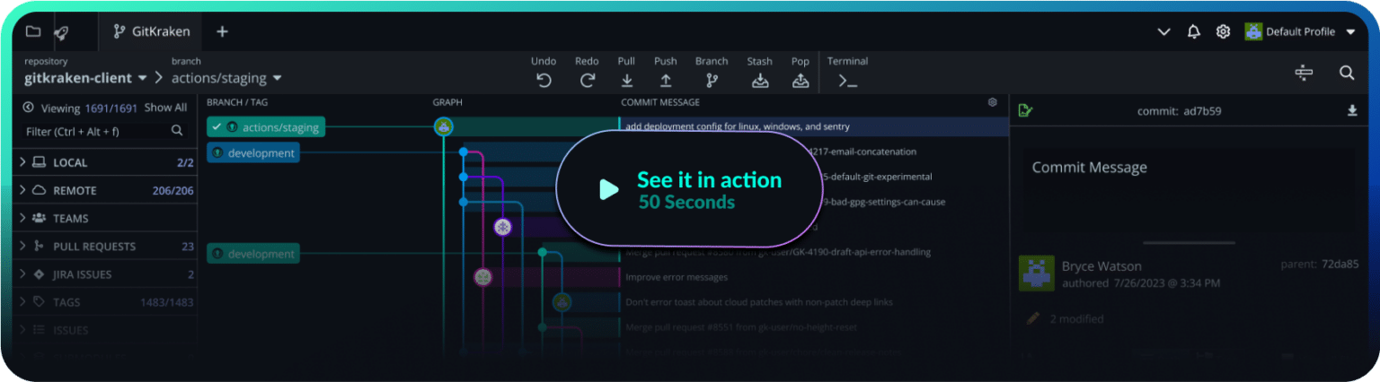Open preferences gear in top bar

click(1223, 32)
